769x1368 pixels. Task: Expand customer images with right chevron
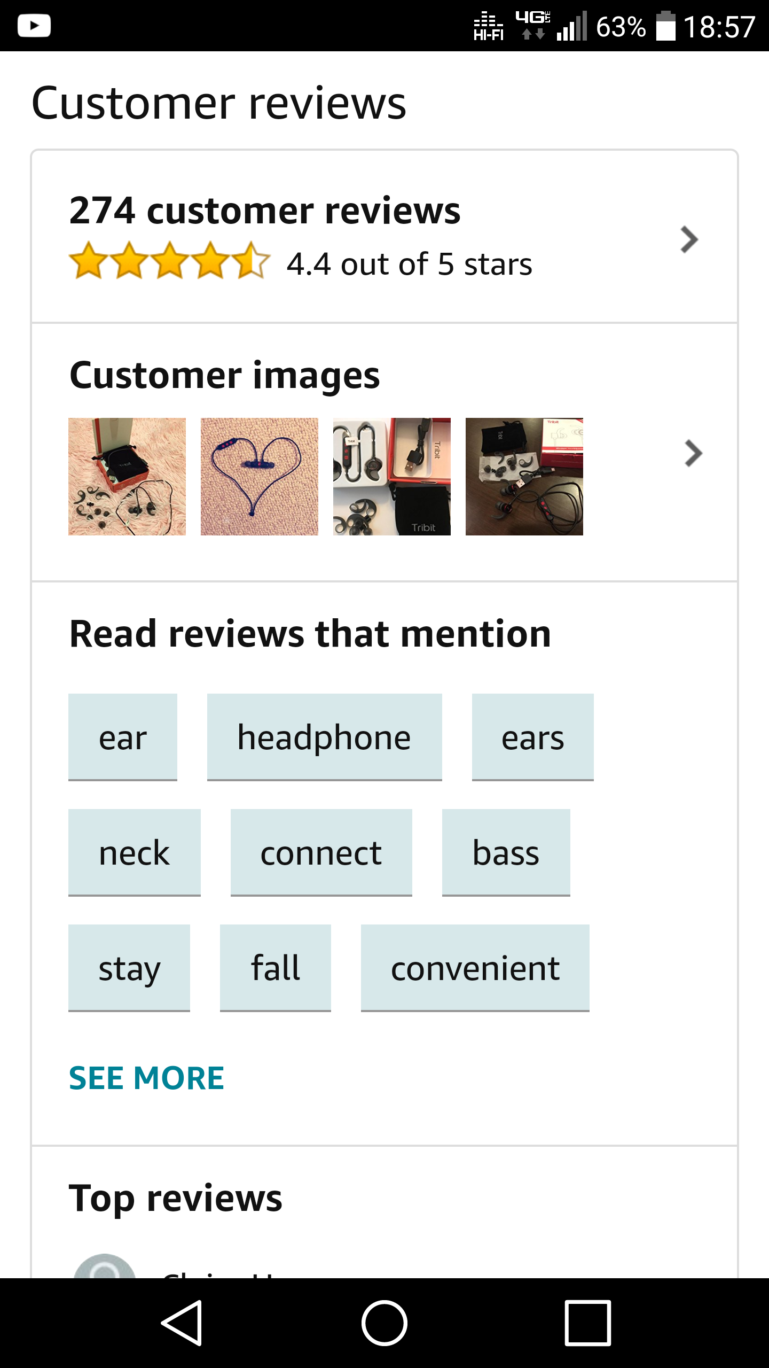tap(693, 454)
